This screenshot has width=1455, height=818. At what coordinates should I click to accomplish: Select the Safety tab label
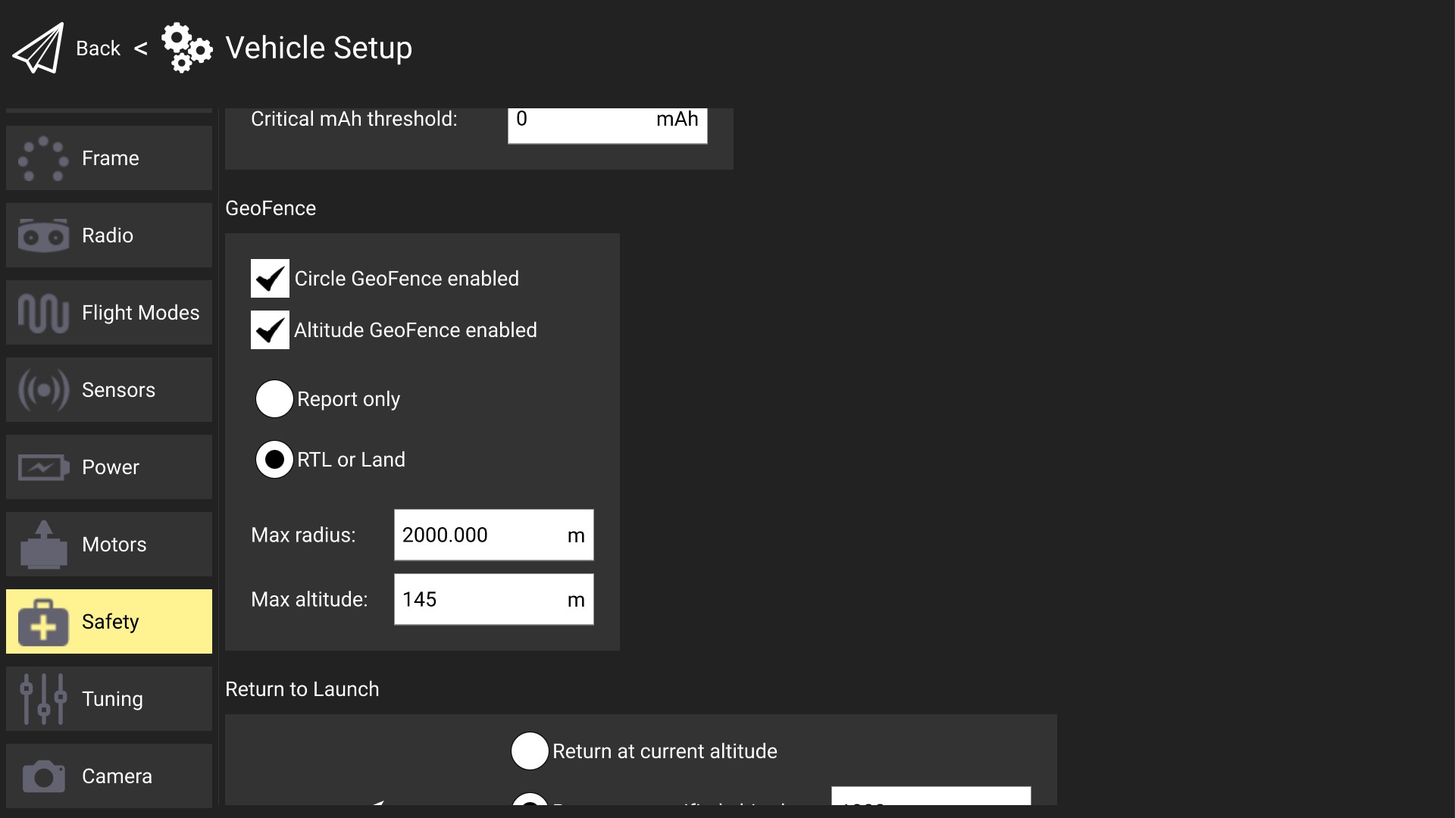point(111,622)
